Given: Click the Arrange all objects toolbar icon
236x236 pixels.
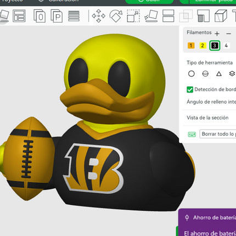Looking at the screenshot, I should click(19, 16).
